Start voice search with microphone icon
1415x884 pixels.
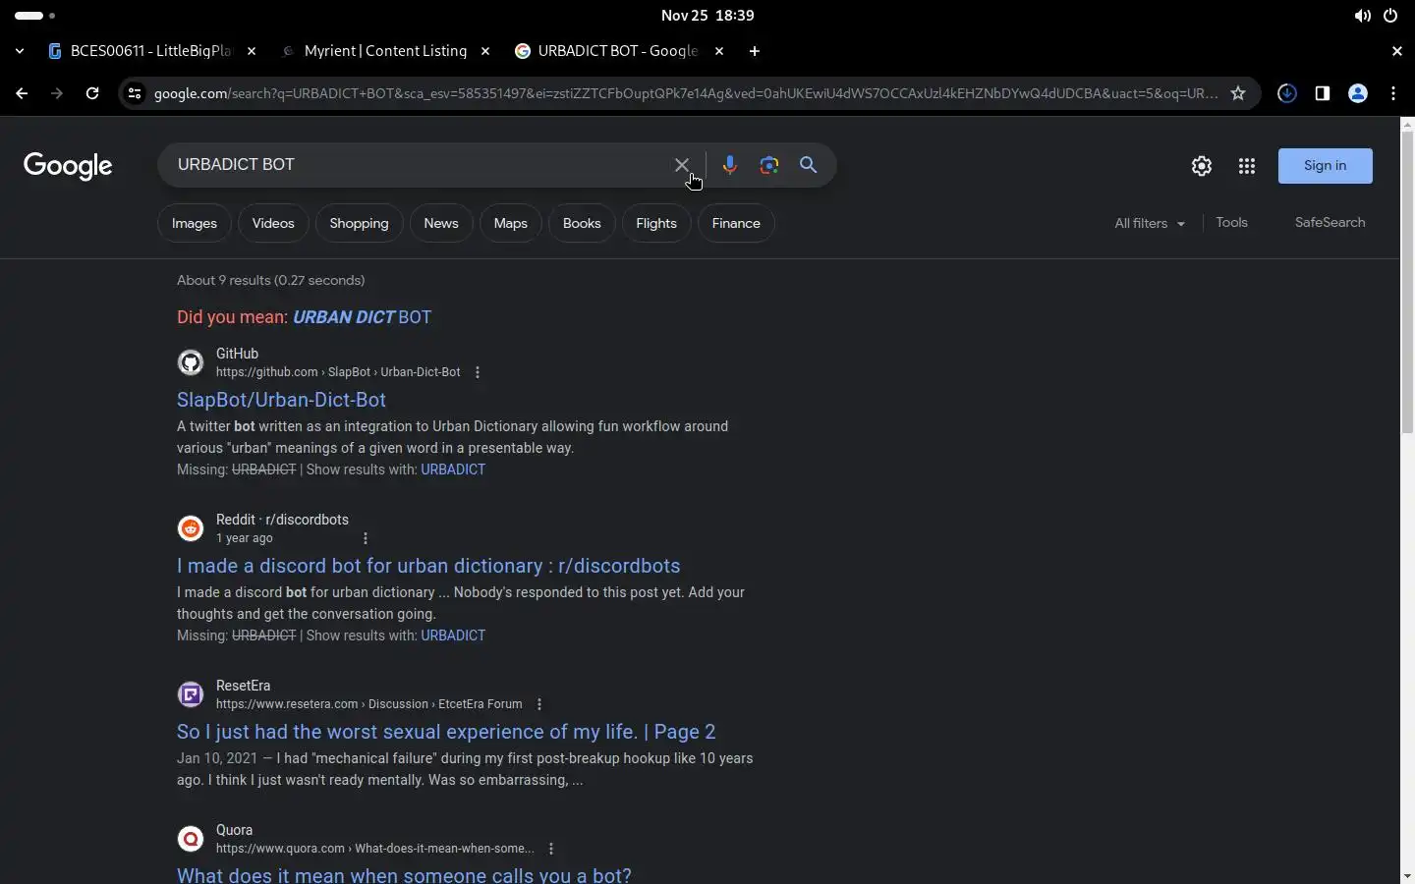(729, 165)
